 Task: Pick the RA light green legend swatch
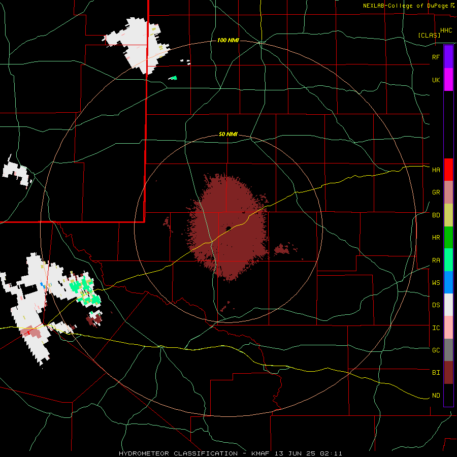tap(448, 260)
